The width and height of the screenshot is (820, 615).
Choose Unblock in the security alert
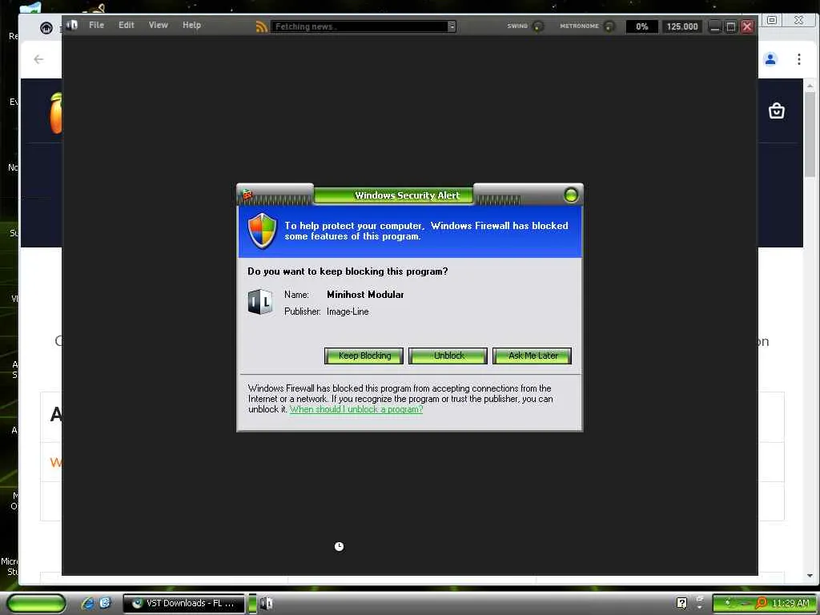[448, 356]
